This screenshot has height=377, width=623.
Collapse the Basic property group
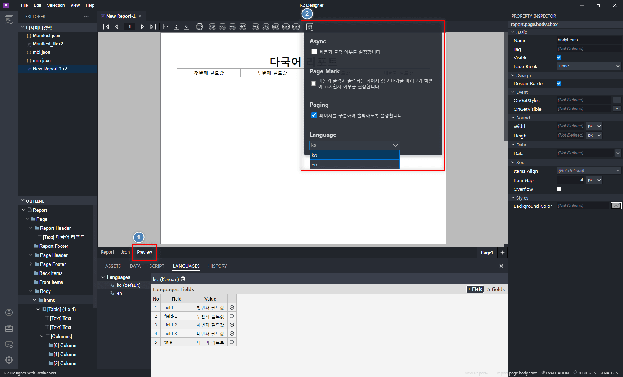[x=513, y=32]
